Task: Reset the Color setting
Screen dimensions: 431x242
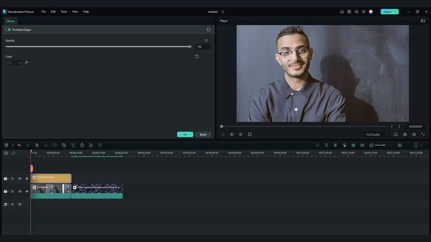Action: 197,56
